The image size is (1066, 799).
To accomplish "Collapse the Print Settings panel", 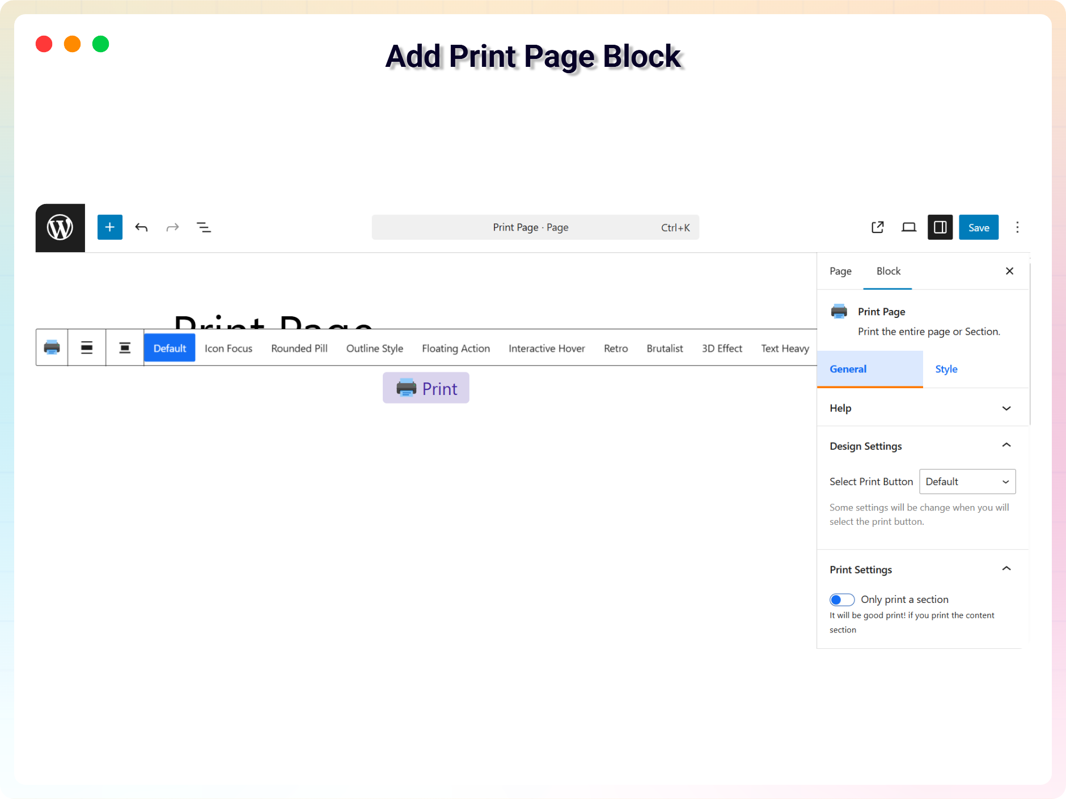I will (1006, 569).
